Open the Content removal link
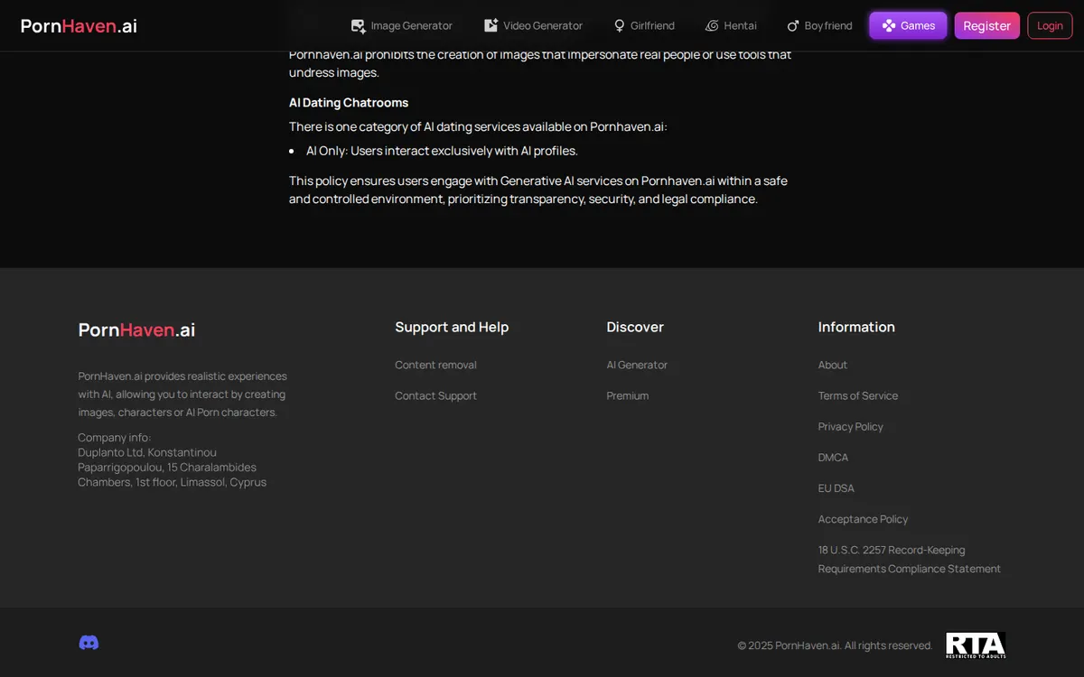Viewport: 1084px width, 677px height. [435, 365]
